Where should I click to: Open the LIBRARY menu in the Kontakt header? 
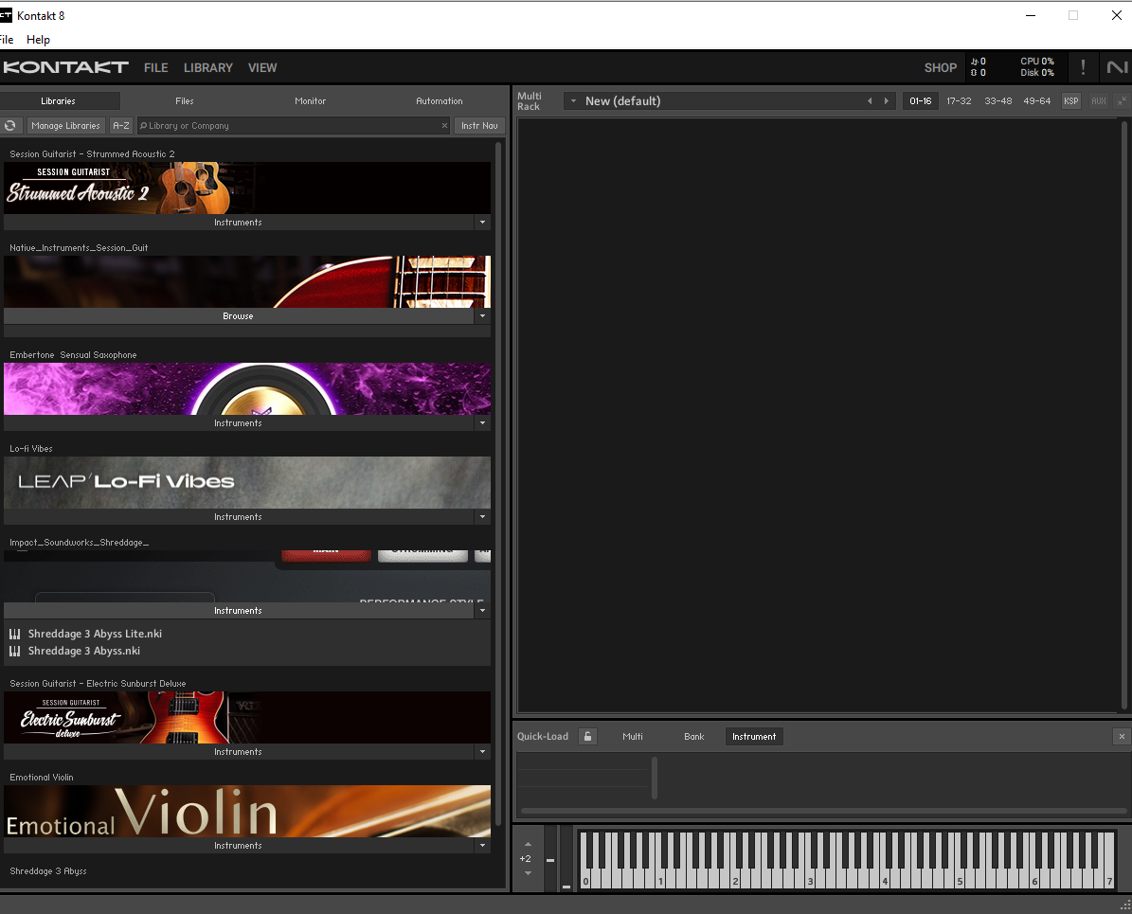[x=207, y=68]
